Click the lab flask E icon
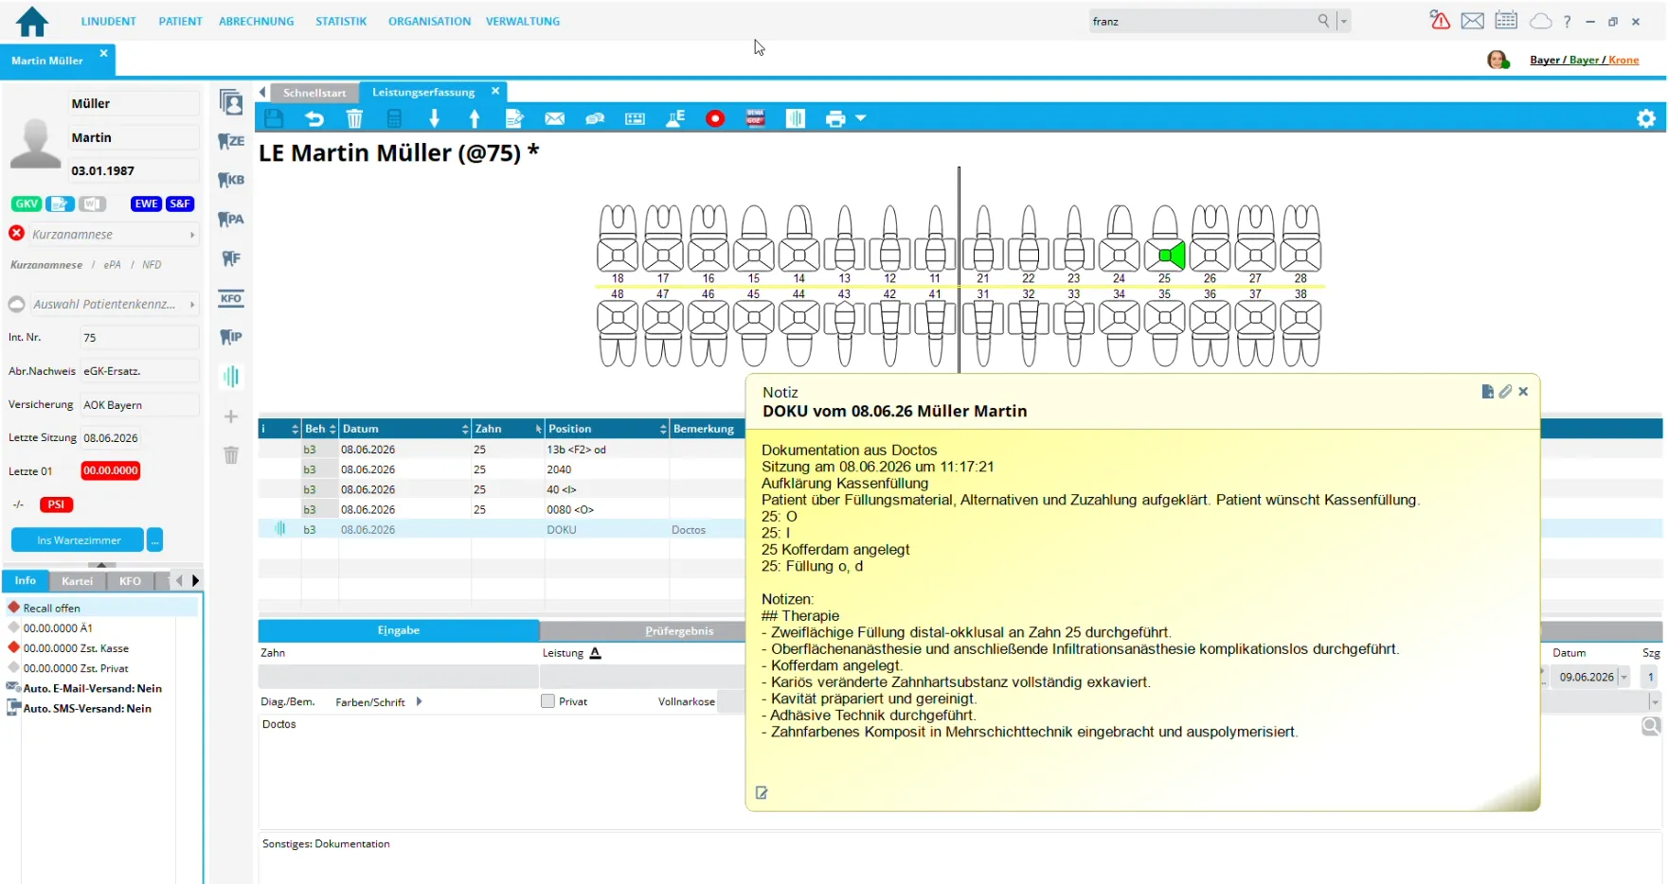The width and height of the screenshot is (1668, 884). pos(675,118)
